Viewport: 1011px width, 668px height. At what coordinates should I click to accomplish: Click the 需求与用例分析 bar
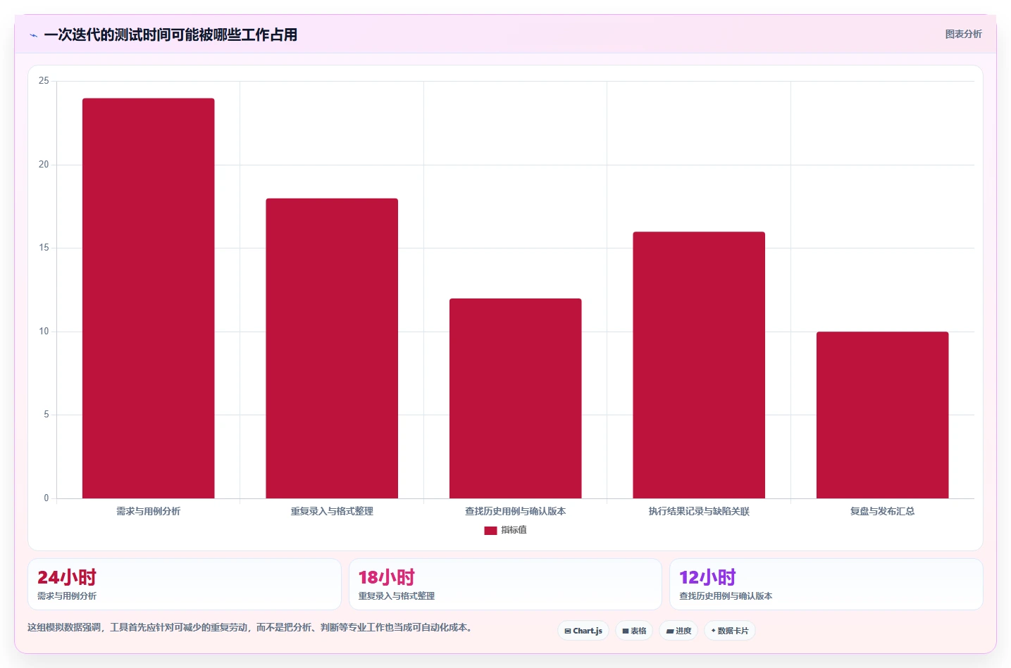pos(148,298)
